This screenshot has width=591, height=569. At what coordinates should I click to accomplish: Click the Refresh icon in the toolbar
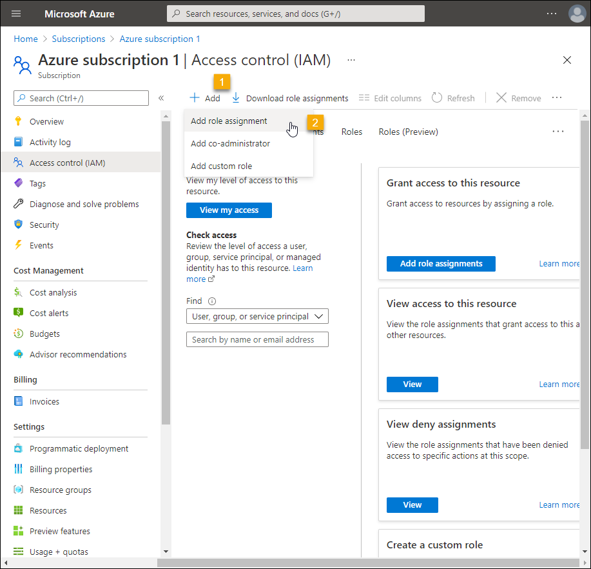point(437,98)
